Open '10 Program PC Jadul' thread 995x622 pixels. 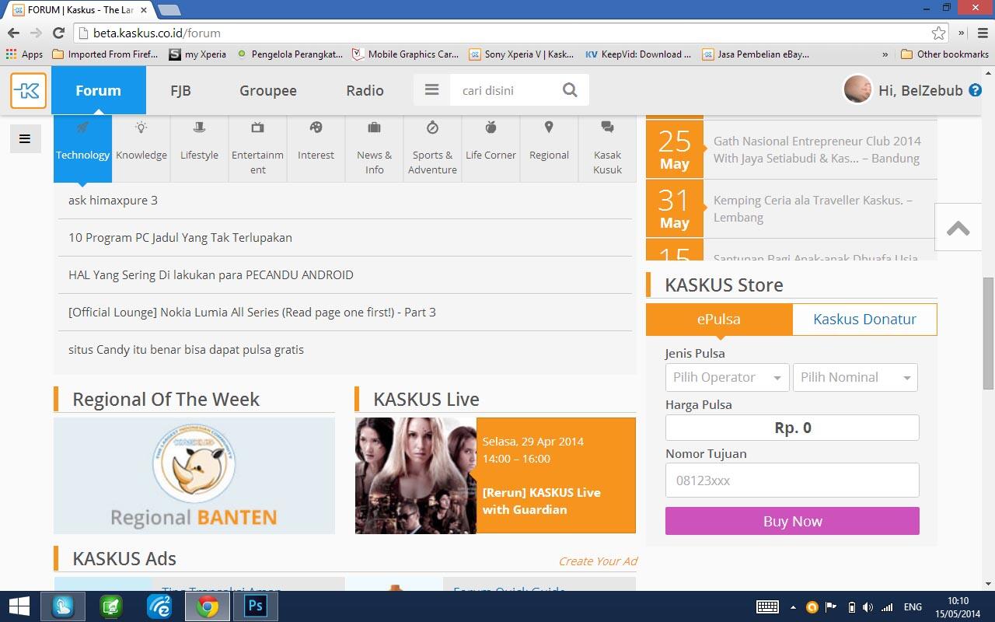[x=180, y=238]
